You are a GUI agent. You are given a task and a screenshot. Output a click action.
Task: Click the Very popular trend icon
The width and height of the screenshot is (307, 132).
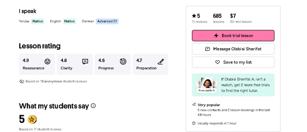click(194, 105)
